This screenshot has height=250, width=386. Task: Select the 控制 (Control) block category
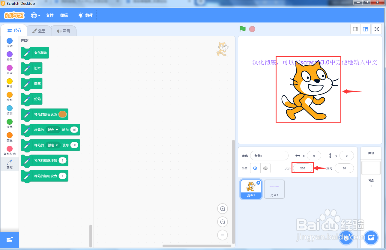(9, 96)
